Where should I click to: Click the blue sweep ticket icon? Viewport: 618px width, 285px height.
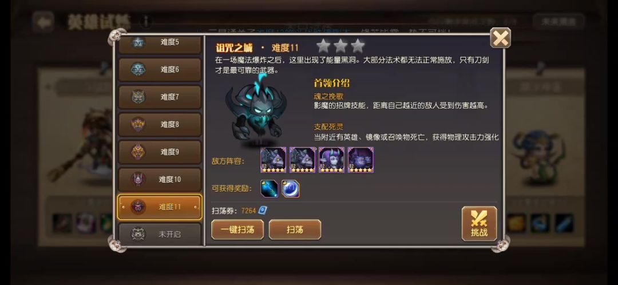coord(263,211)
